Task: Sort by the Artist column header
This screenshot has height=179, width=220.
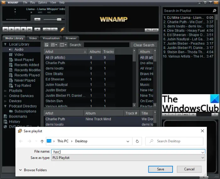Action: tap(66, 52)
